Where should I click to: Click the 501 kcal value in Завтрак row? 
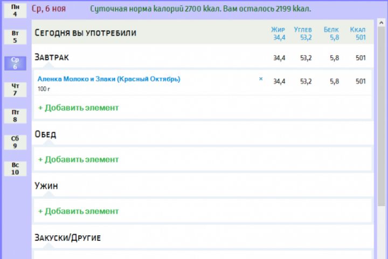pos(361,58)
